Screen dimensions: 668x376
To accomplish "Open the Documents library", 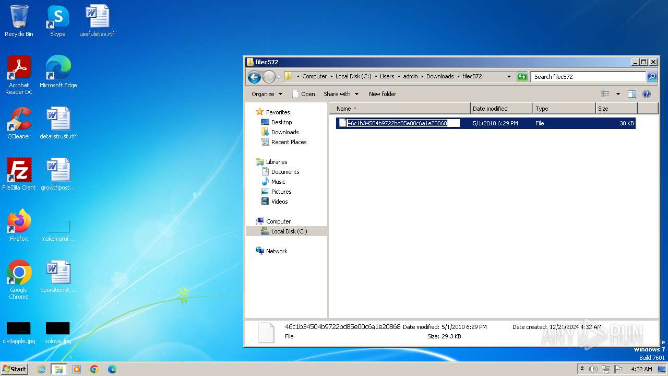I will coord(285,172).
